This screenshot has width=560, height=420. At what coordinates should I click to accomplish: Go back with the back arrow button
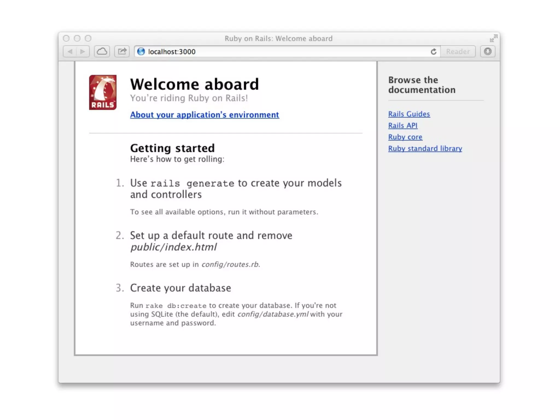[70, 51]
